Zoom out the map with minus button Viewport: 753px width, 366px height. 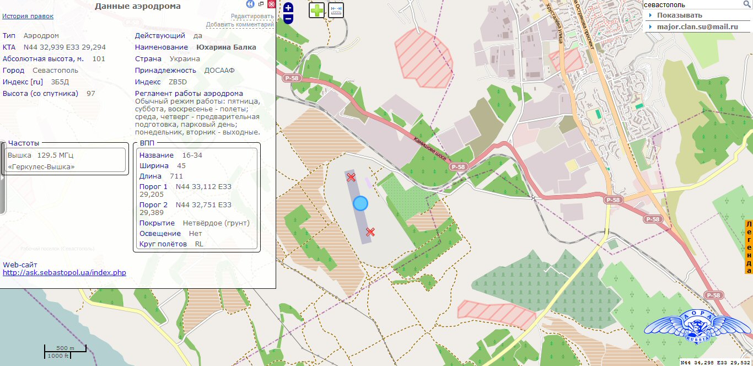coord(288,19)
